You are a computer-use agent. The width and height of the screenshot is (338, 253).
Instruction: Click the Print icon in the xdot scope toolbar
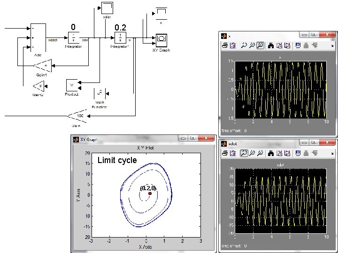pos(225,153)
